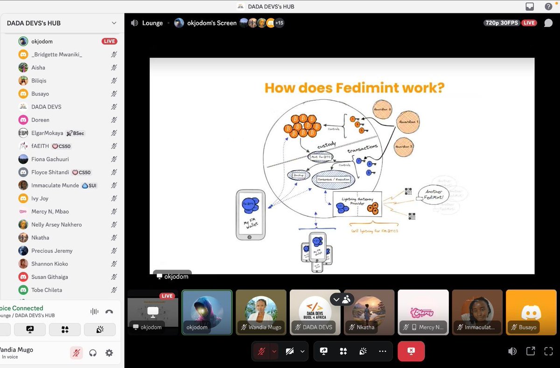Select _Bridgette Mwaniki_ in member list
The image size is (560, 368).
pos(68,55)
